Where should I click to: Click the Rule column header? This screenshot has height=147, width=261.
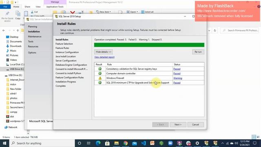coord(139,65)
